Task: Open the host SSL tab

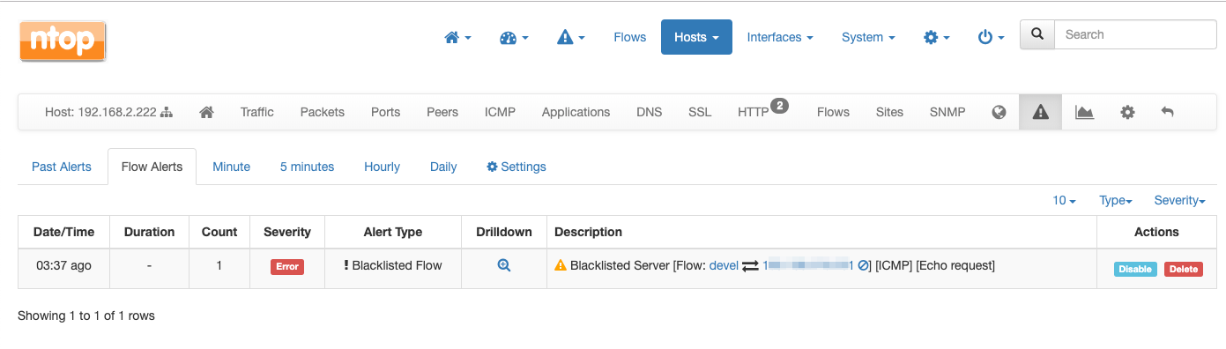Action: [700, 112]
